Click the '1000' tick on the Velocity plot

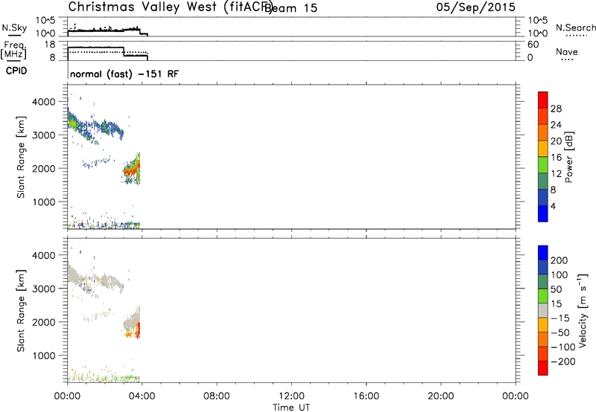(44, 355)
